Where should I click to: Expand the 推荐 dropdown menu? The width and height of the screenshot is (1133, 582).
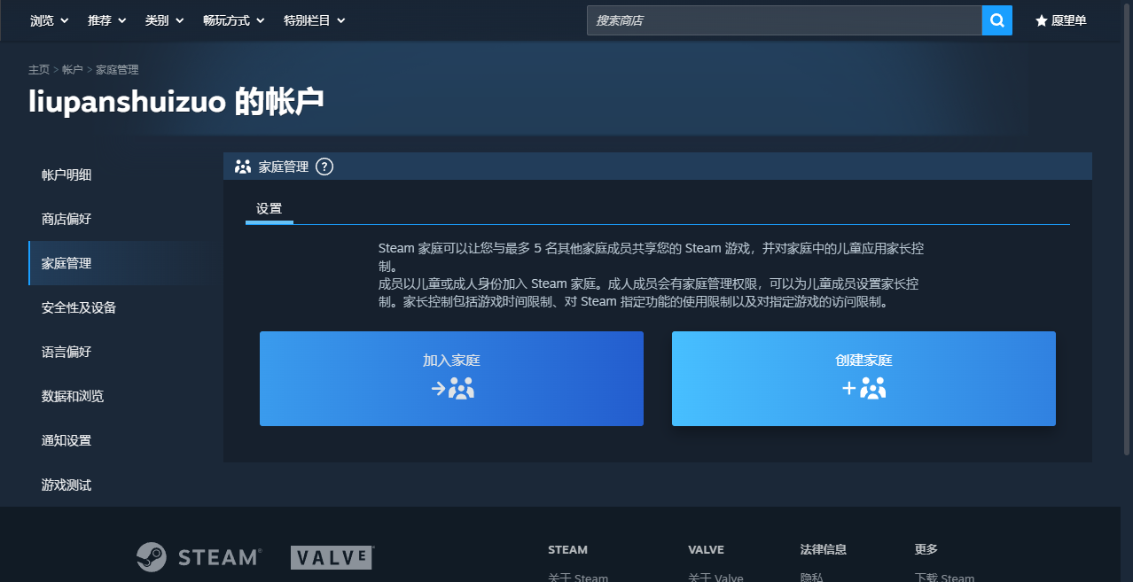pos(107,20)
